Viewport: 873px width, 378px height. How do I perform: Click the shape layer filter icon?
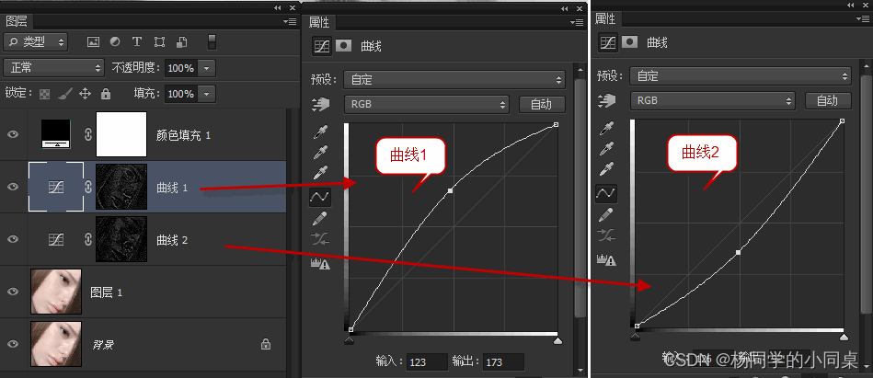click(x=159, y=41)
